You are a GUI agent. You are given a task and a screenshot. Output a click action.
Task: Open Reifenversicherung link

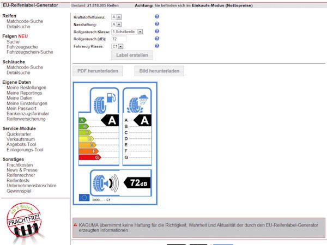(26, 119)
